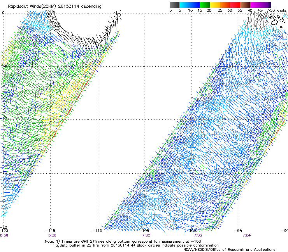Click 'Black circles indicate possible contamination' note
Viewport: 288px width, 252px height.
(x=177, y=245)
